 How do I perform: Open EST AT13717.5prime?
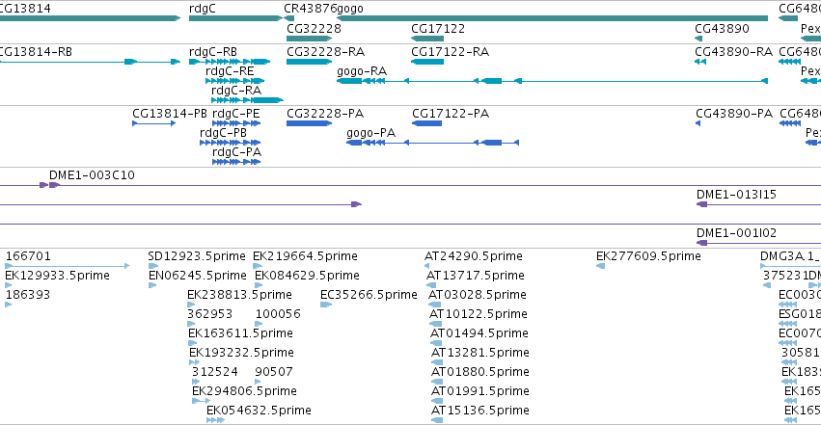pos(476,276)
